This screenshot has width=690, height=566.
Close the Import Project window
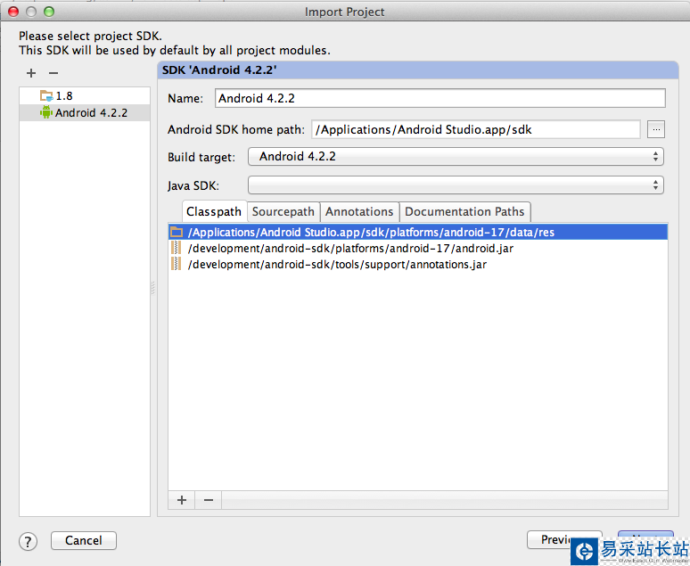click(x=13, y=12)
